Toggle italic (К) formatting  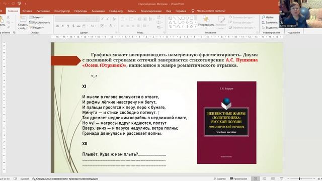(x=62, y=26)
